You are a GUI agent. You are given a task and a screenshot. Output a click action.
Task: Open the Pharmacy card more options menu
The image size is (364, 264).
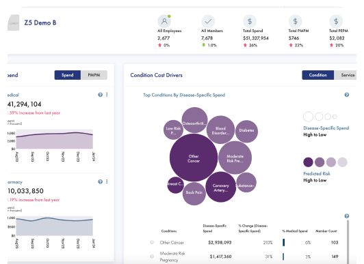point(107,181)
